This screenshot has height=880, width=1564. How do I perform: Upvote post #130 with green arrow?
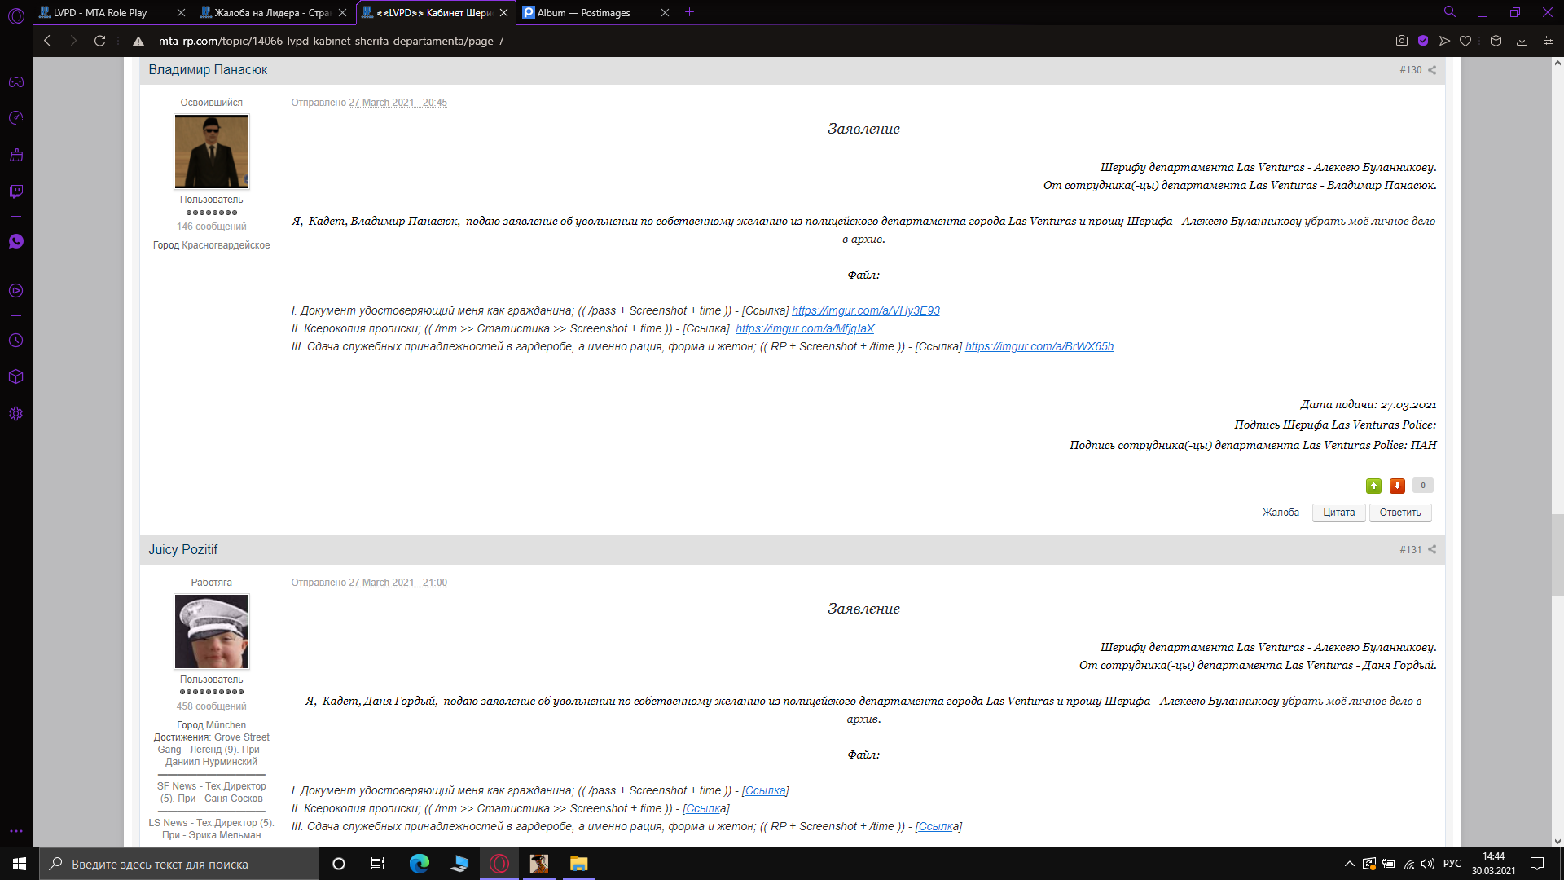coord(1373,486)
